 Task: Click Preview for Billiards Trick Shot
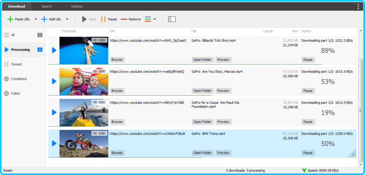pyautogui.click(x=223, y=60)
